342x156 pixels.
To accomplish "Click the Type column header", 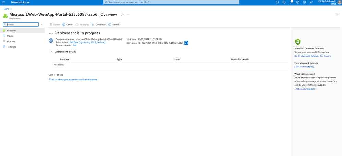I will (119, 60).
